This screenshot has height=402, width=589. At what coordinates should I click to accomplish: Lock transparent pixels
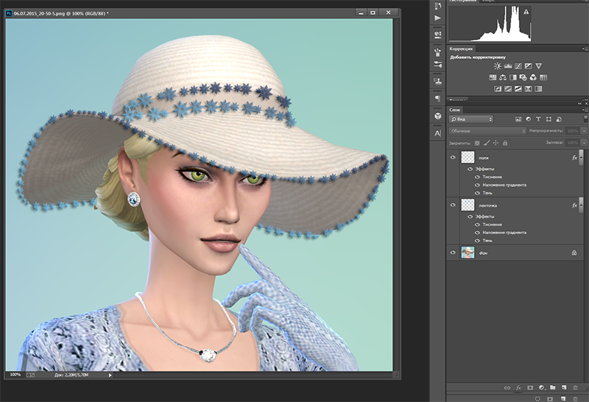pos(477,143)
